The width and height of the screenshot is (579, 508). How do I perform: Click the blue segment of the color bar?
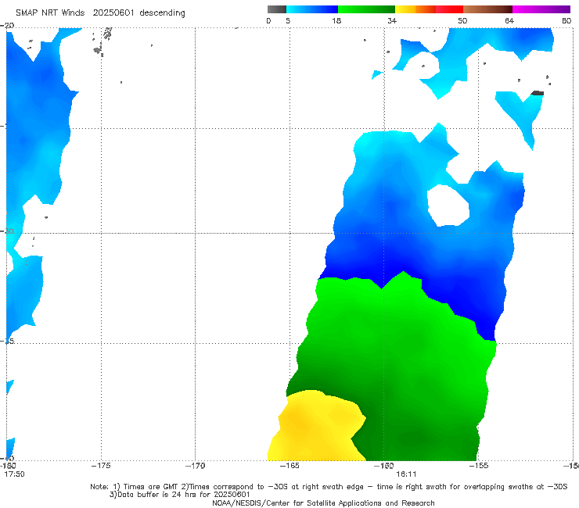(x=312, y=9)
